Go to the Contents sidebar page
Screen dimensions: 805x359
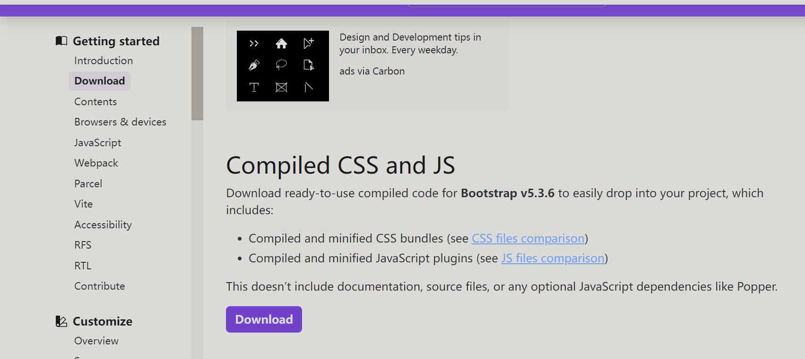[95, 101]
